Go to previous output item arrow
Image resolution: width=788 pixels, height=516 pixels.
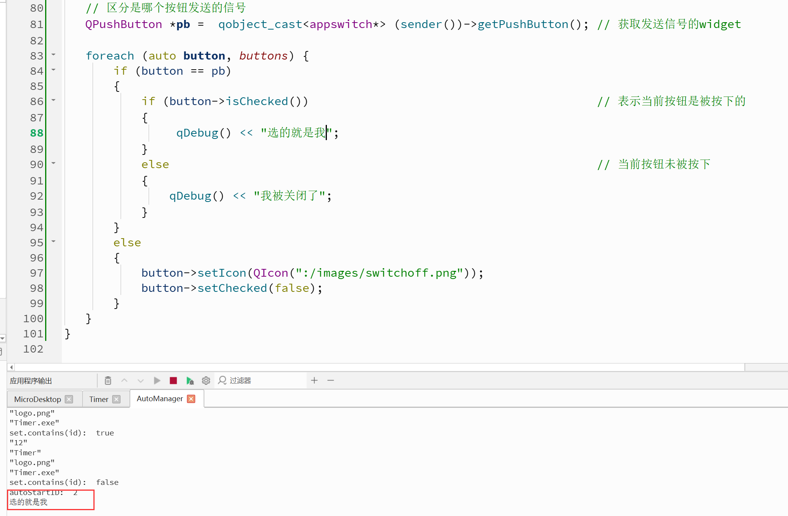tap(125, 380)
